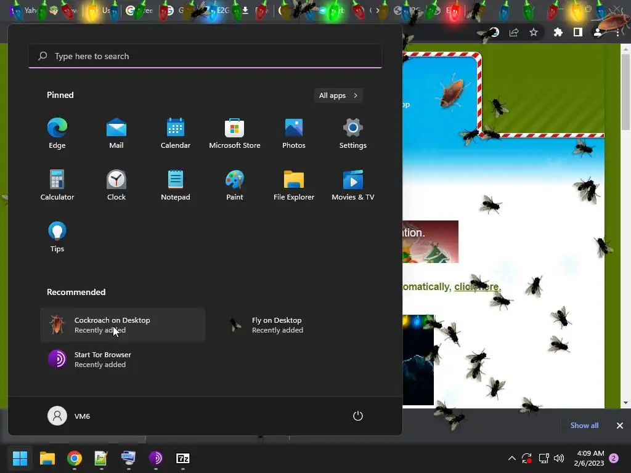Open the volume control in system tray
The image size is (631, 473).
point(559,458)
